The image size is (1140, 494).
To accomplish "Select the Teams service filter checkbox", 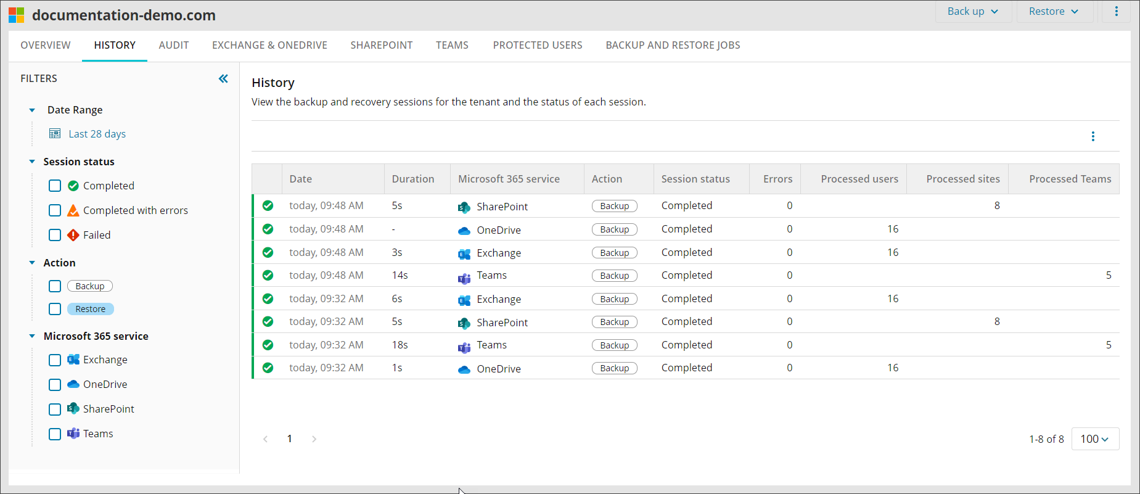I will tap(55, 434).
